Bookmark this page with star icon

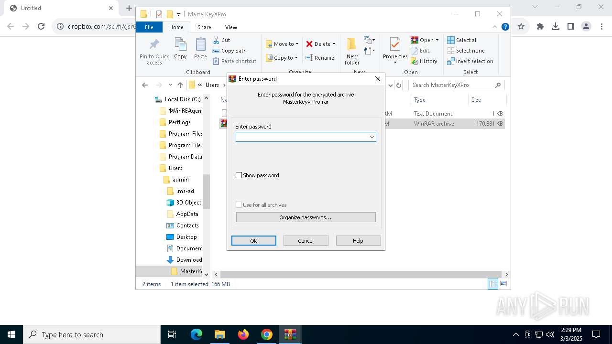[521, 26]
